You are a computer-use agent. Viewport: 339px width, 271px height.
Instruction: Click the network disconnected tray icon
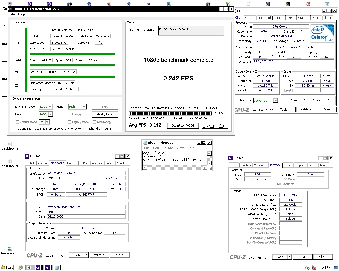click(314, 268)
